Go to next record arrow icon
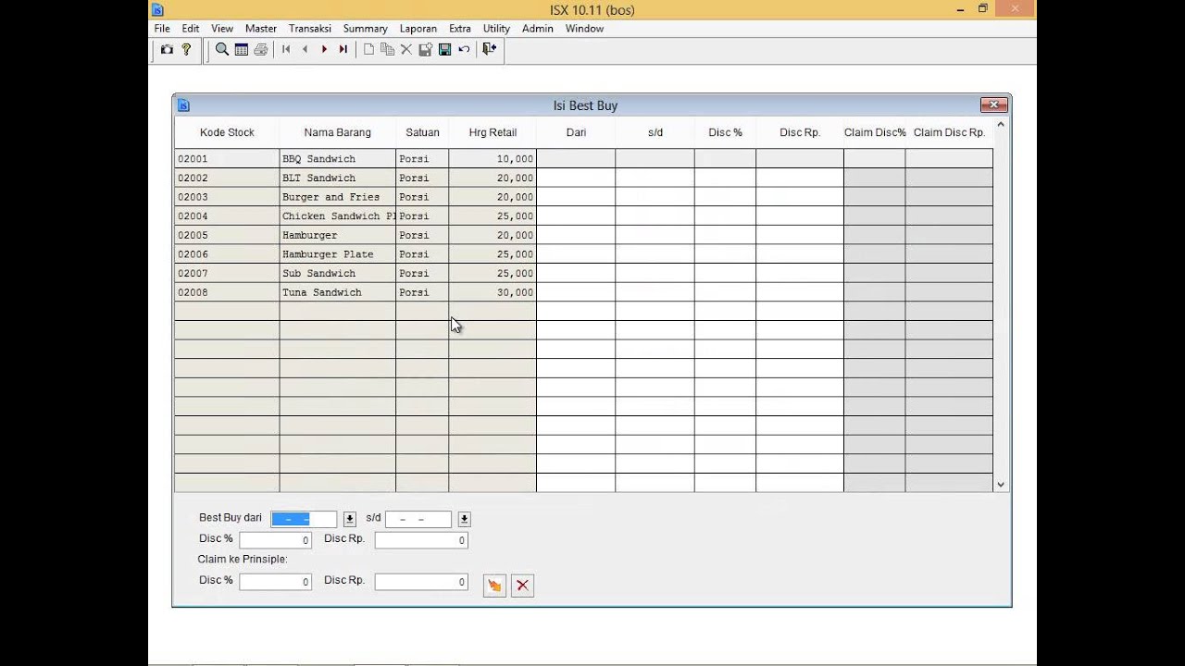1185x666 pixels. click(324, 49)
